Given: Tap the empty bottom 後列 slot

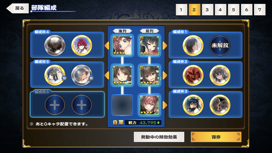Looking at the screenshot, I should coord(122,105).
